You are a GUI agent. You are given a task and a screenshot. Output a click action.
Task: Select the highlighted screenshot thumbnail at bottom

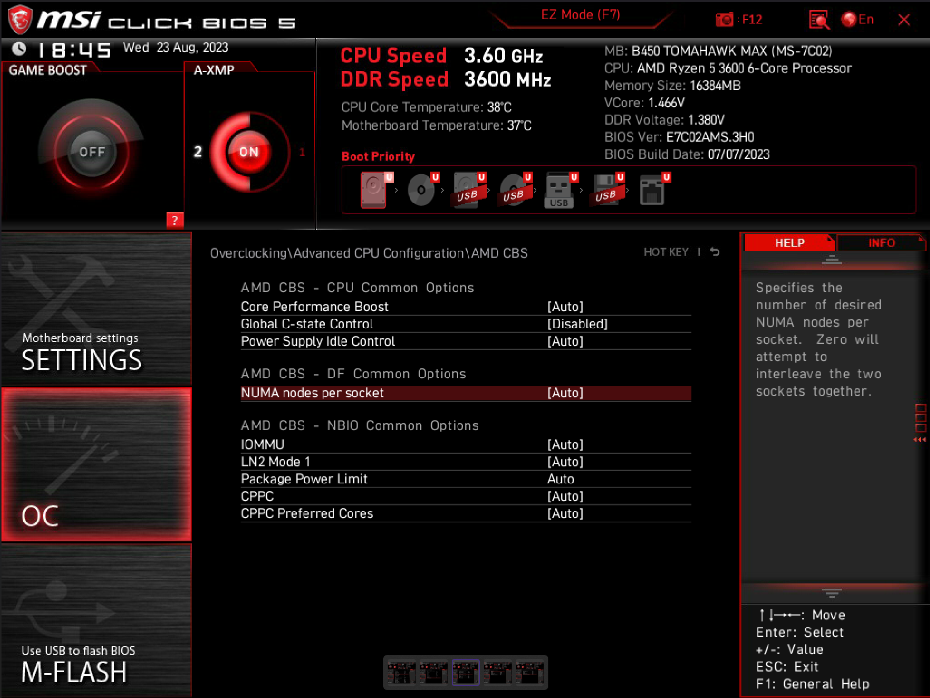465,672
